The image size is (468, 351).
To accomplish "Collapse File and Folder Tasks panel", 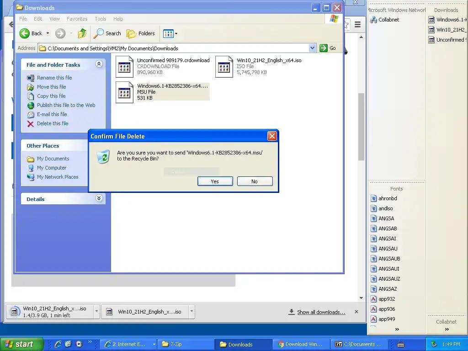I will point(99,64).
